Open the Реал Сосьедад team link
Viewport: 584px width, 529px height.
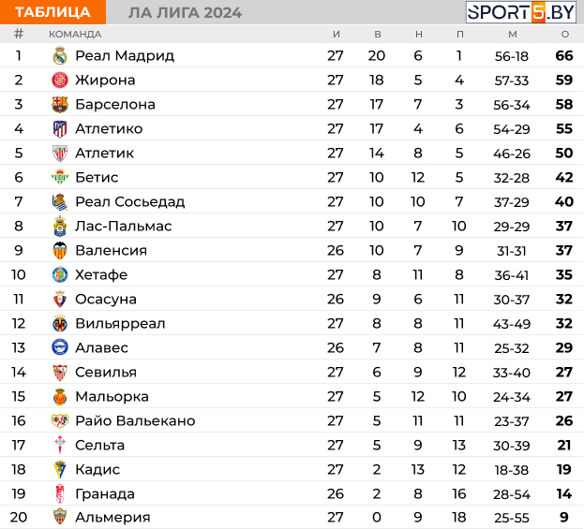point(130,201)
